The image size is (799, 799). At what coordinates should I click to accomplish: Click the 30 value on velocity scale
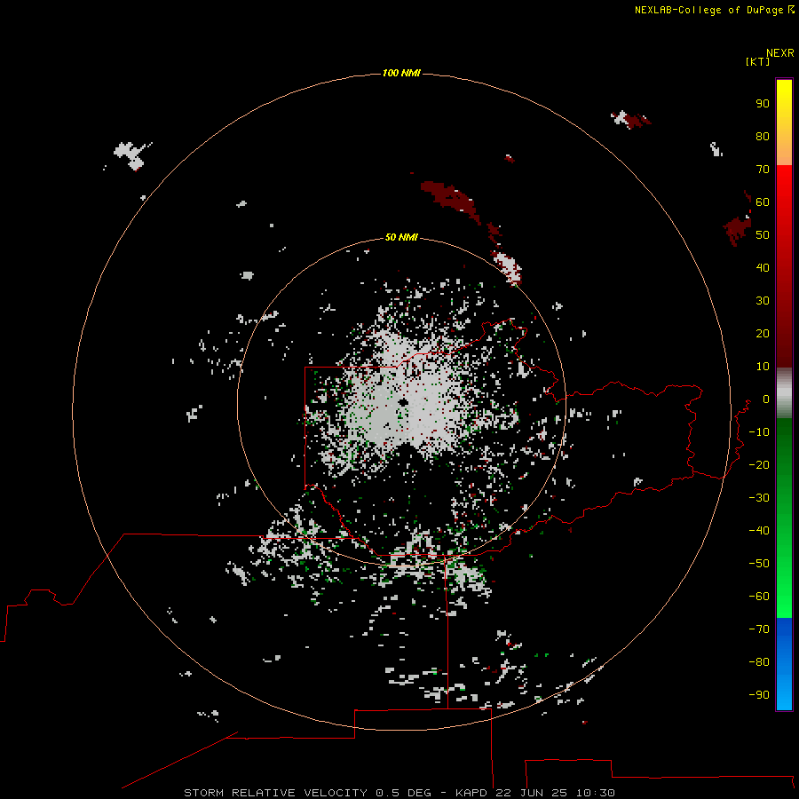763,301
